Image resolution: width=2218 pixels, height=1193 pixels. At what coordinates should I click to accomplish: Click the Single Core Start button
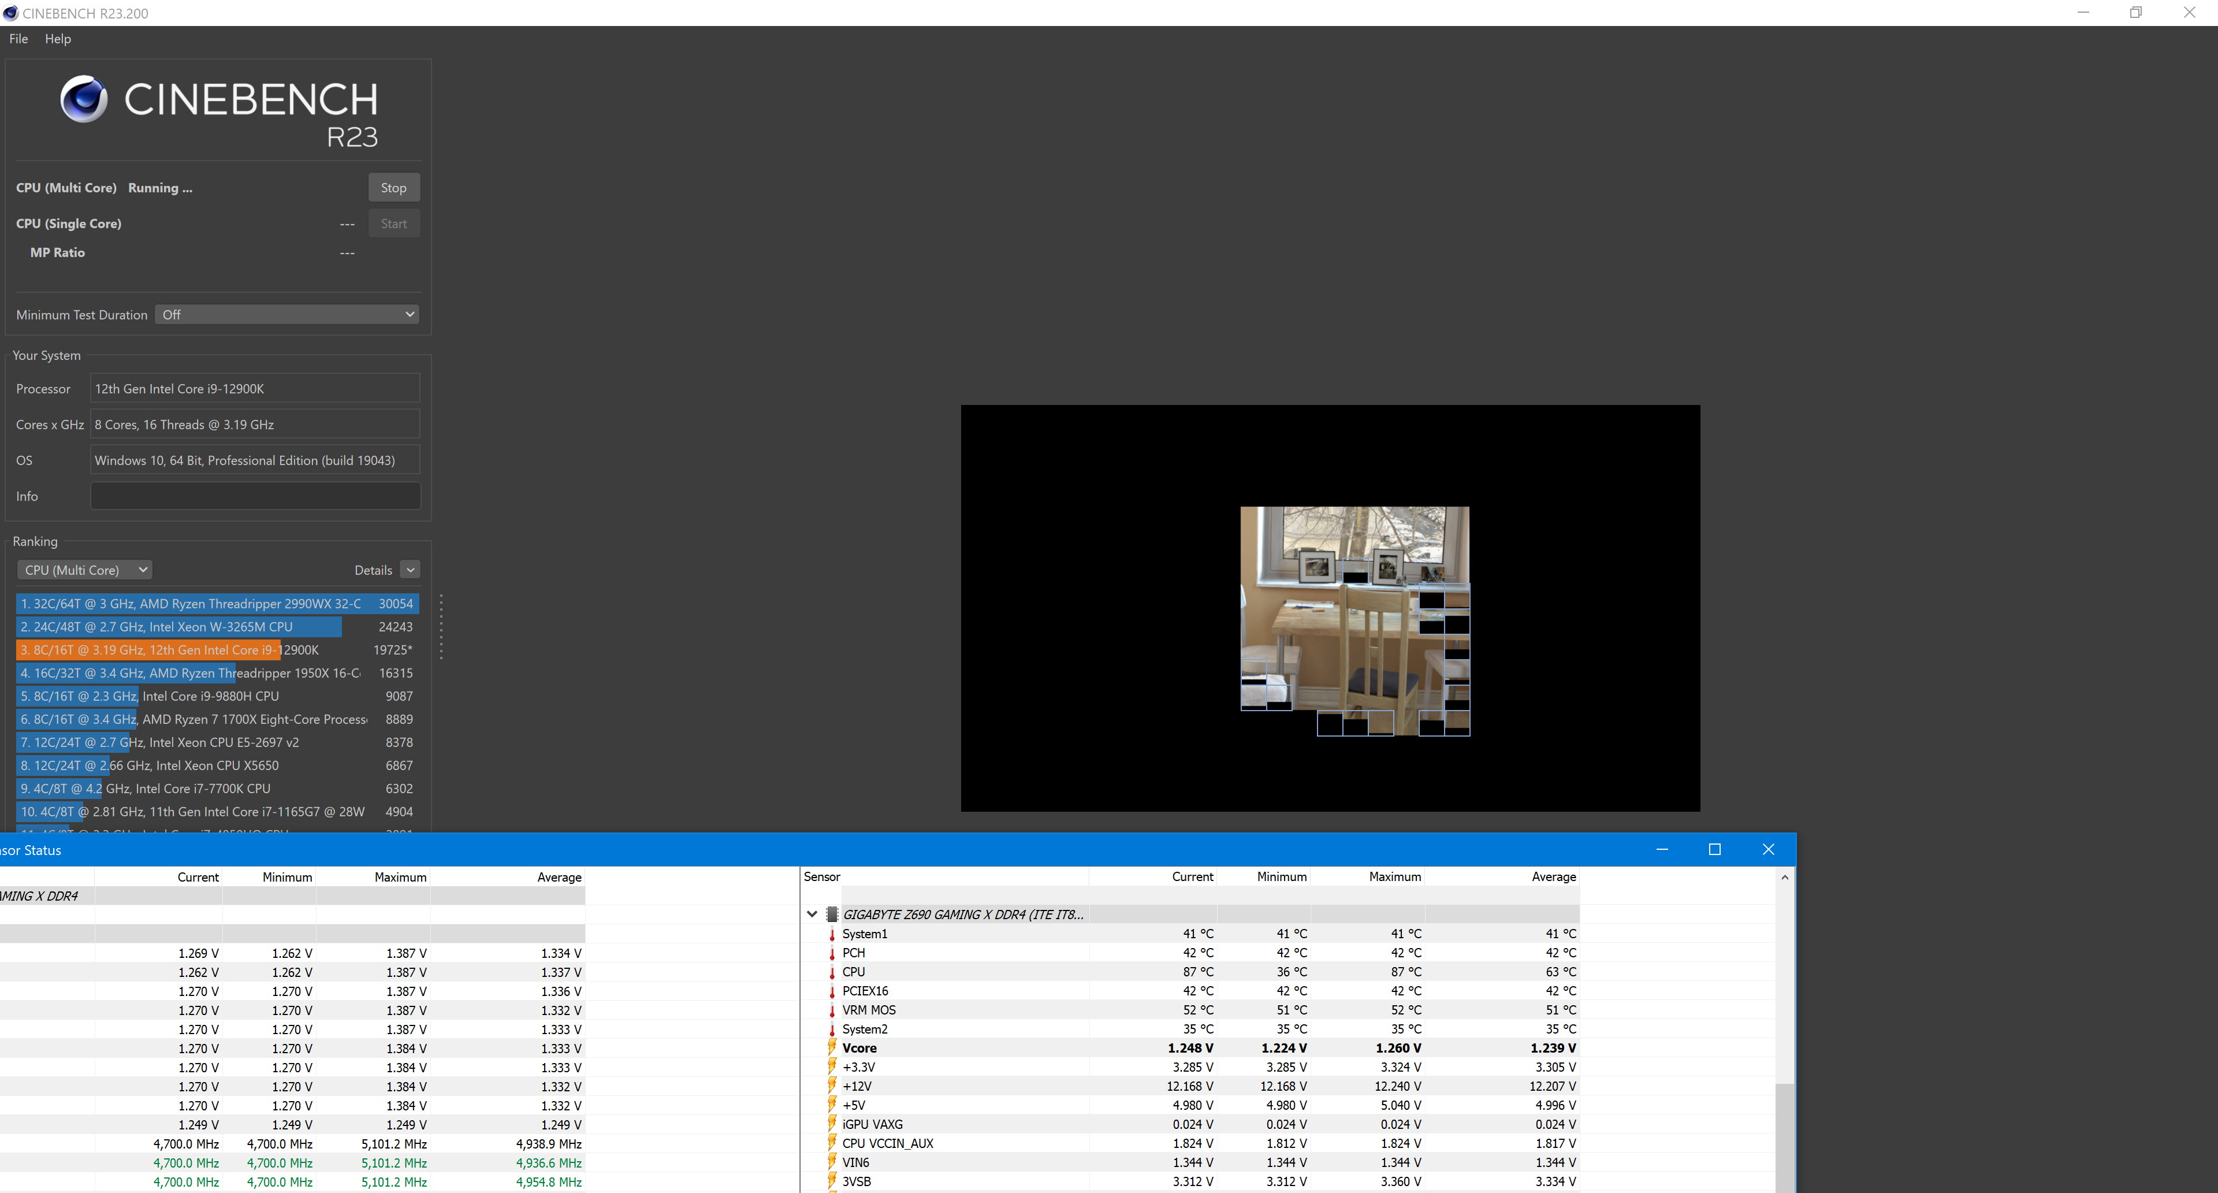393,224
